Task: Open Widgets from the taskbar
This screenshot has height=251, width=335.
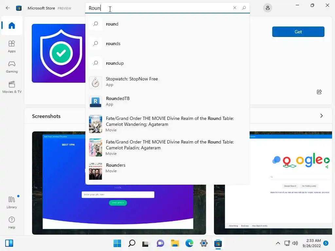Action: [x=9, y=243]
